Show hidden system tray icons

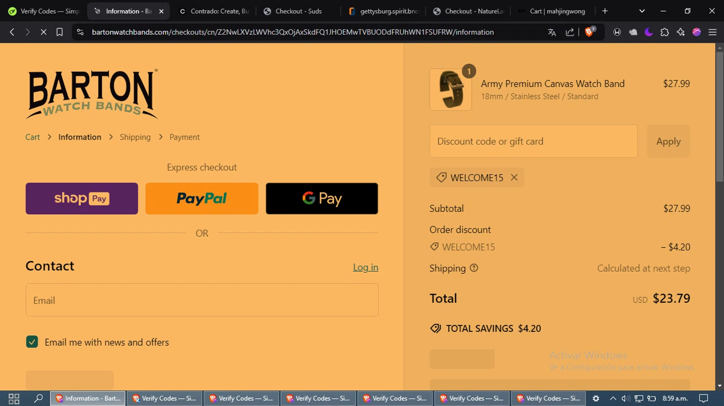tap(613, 398)
